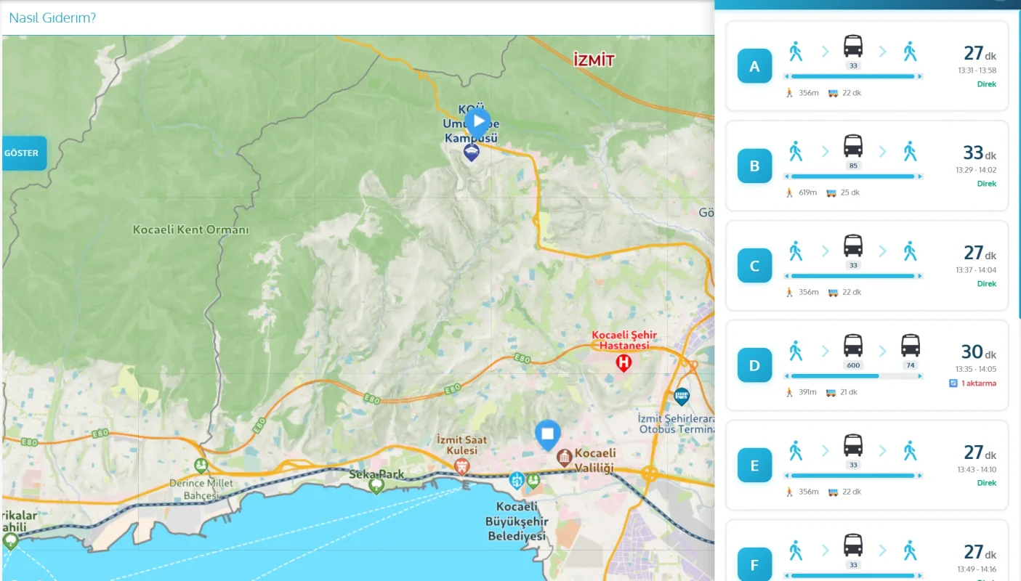1021x581 pixels.
Task: Click the "13:49 - 14:16" time range
Action: pyautogui.click(x=976, y=569)
